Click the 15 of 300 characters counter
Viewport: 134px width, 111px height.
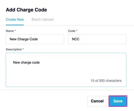pyautogui.click(x=106, y=81)
